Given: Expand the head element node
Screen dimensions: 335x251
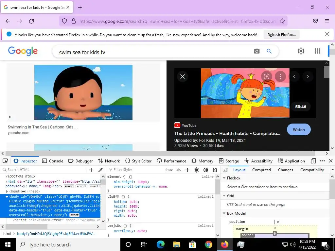Looking at the screenshot, I should [x=7, y=192].
